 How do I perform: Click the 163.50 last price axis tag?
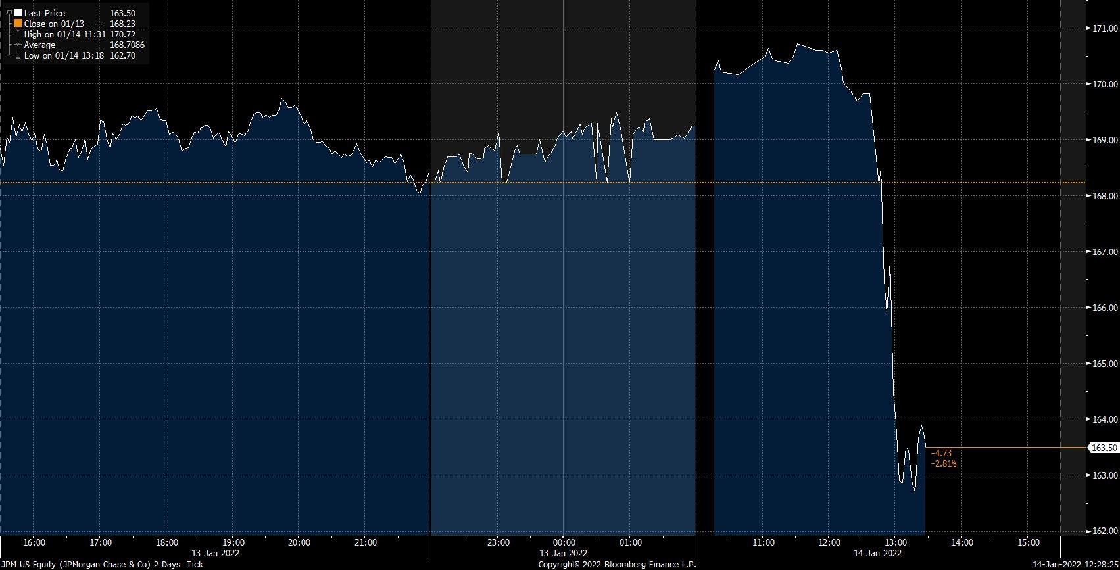[x=1104, y=448]
